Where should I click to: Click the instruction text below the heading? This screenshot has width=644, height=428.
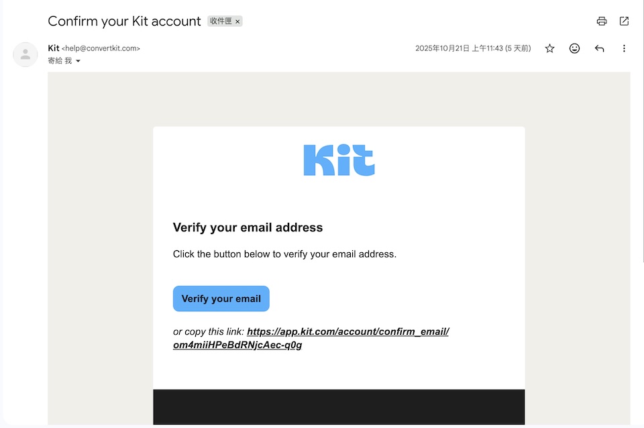[284, 254]
